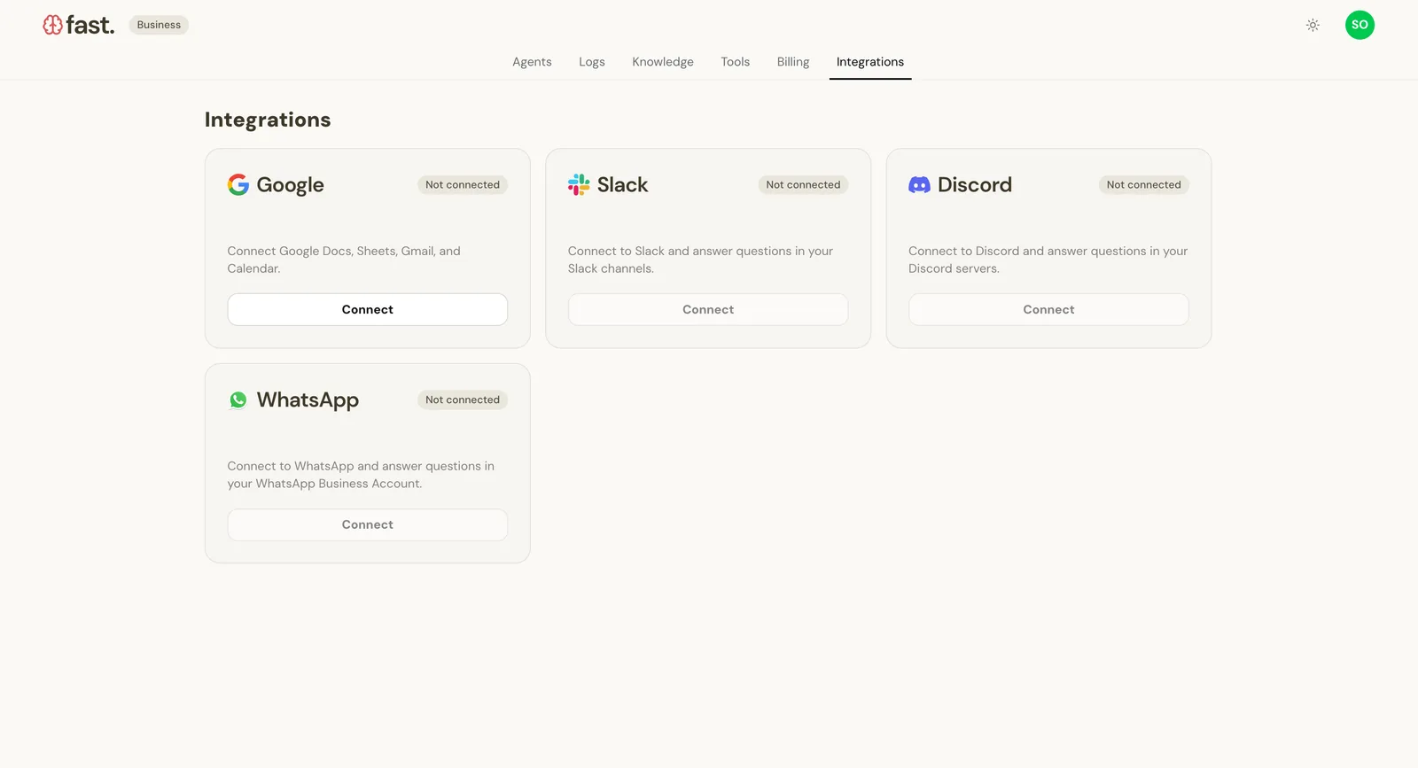Click Discord's Not connected status badge
The image size is (1418, 768).
(1143, 184)
